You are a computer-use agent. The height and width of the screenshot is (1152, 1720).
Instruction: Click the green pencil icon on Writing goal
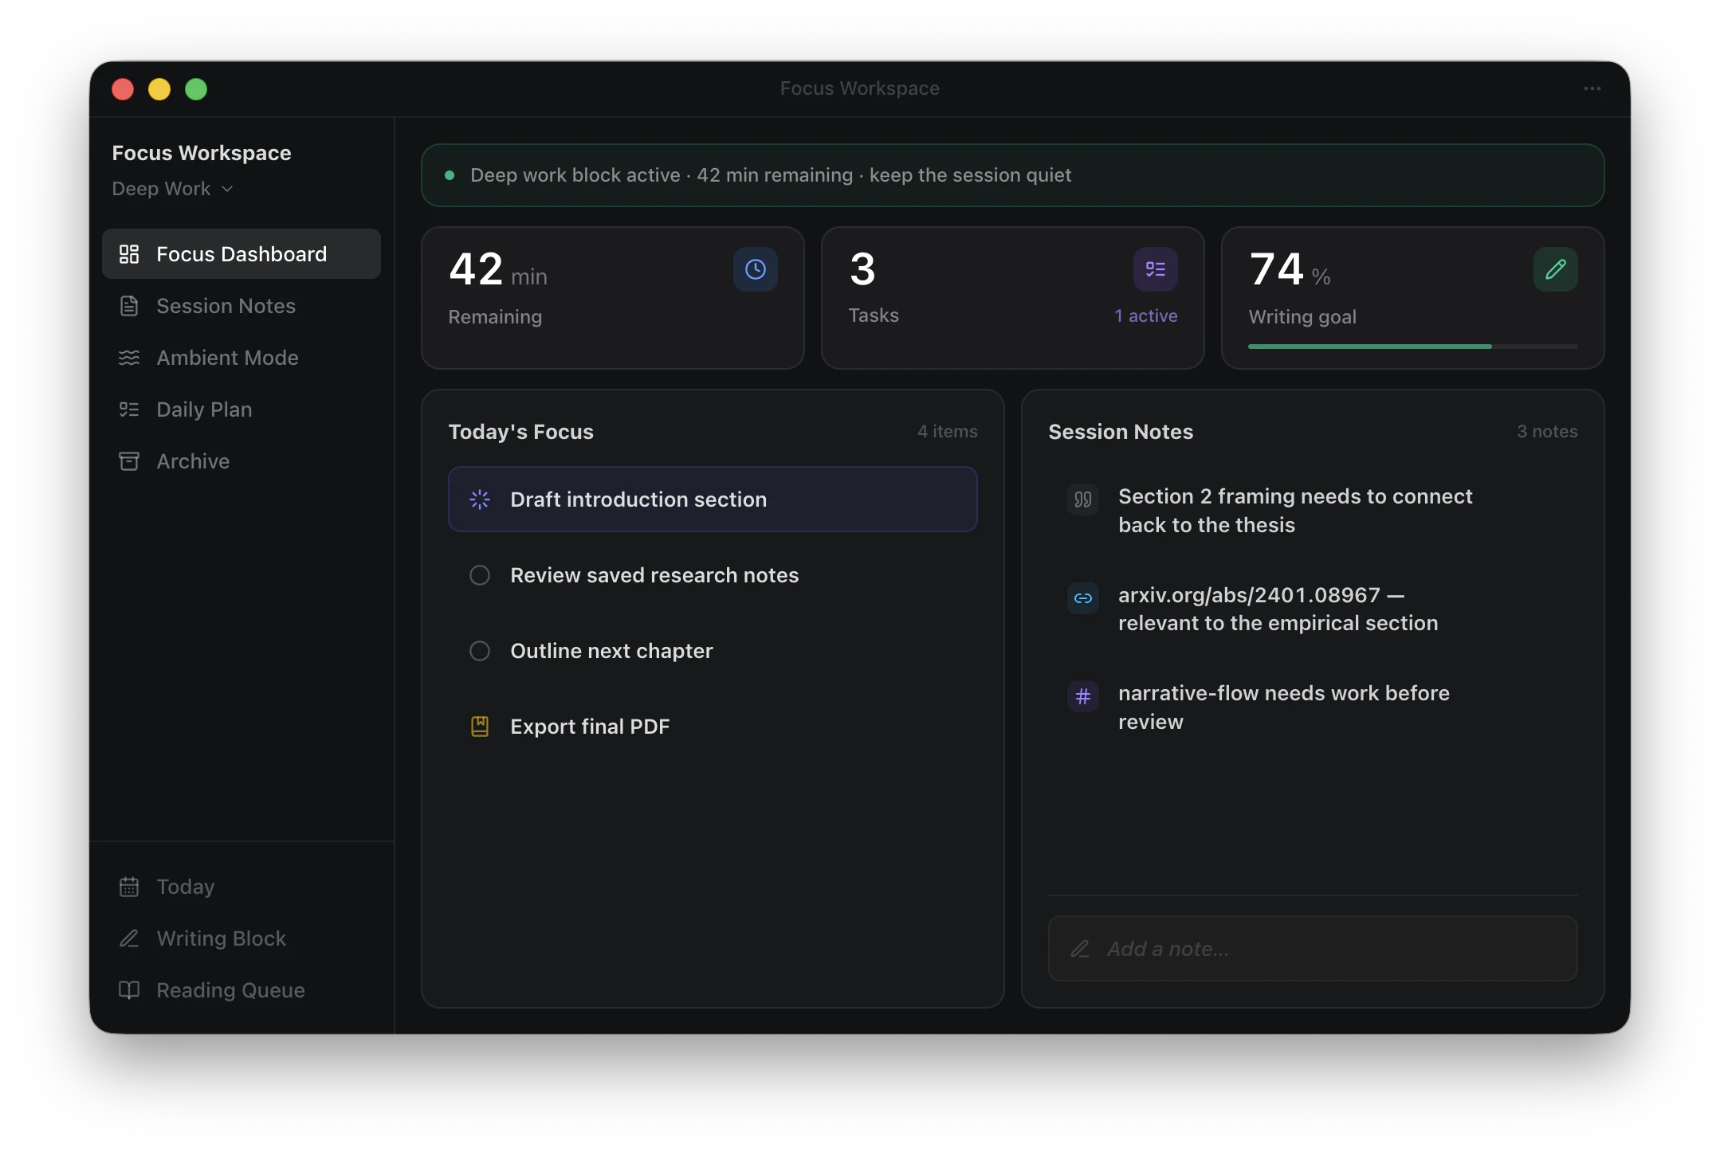[1555, 269]
